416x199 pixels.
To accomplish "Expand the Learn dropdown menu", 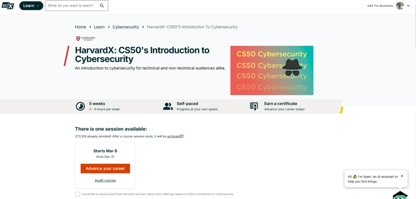I will pyautogui.click(x=31, y=6).
